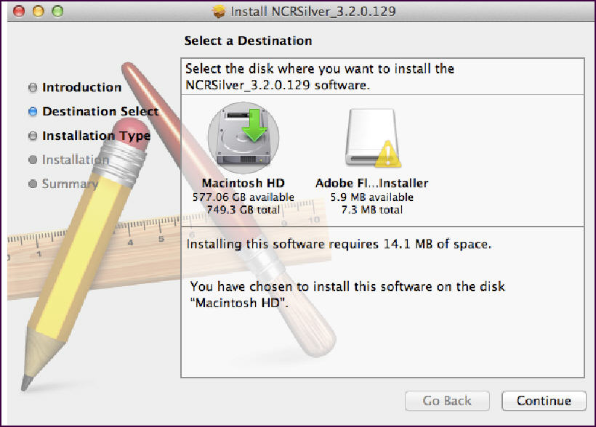Click the 749.3 GB total text
Image resolution: width=596 pixels, height=427 pixels.
click(243, 210)
